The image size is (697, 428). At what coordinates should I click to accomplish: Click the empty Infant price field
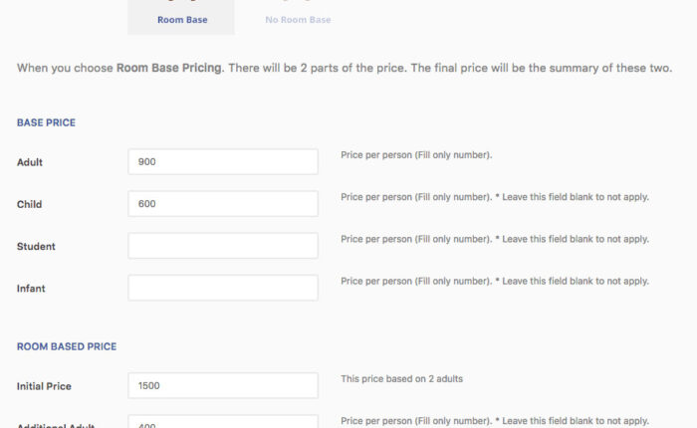(x=223, y=288)
